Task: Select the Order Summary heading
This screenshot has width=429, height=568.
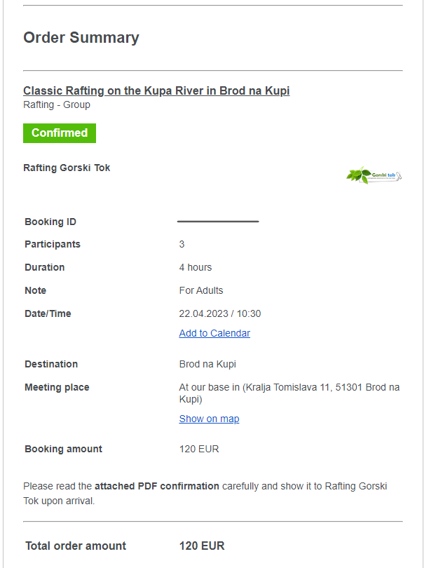Action: point(81,38)
